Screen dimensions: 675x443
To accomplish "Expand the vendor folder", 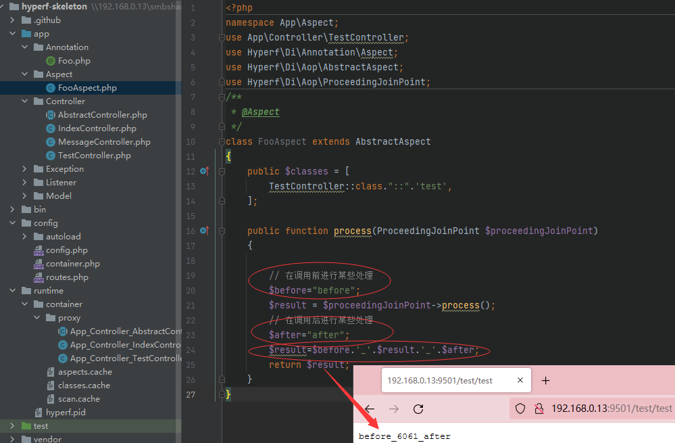I will (x=12, y=439).
